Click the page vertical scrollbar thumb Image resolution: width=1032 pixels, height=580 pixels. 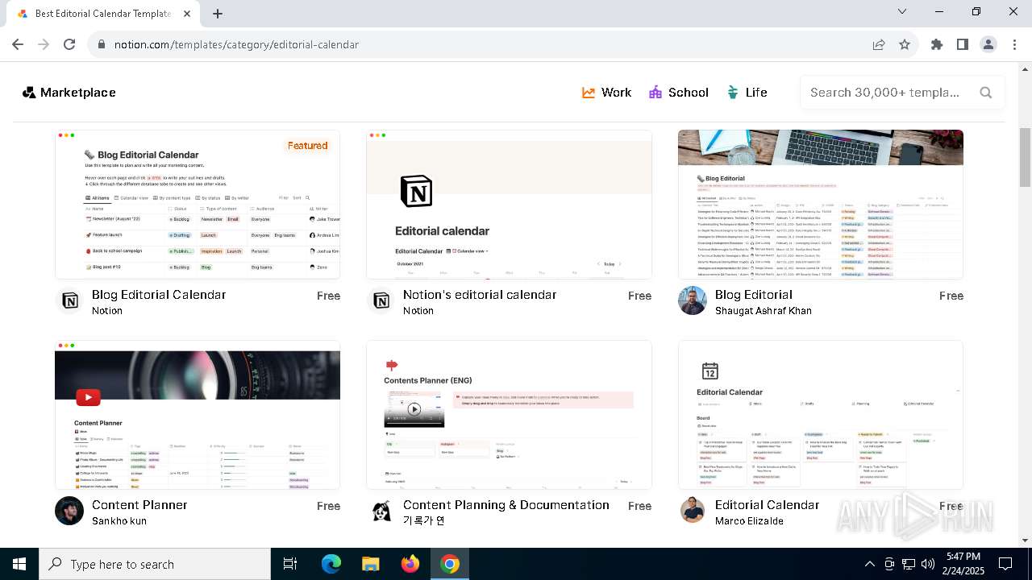tap(1025, 157)
